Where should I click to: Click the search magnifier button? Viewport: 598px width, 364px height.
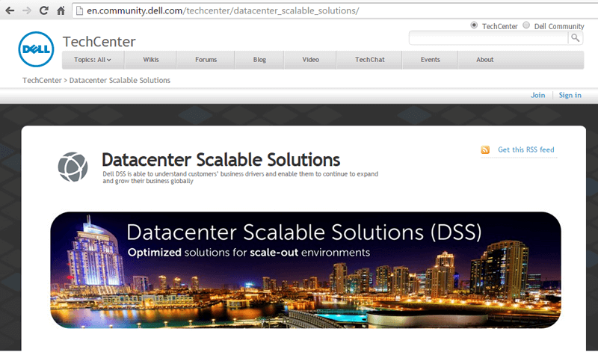(x=575, y=37)
